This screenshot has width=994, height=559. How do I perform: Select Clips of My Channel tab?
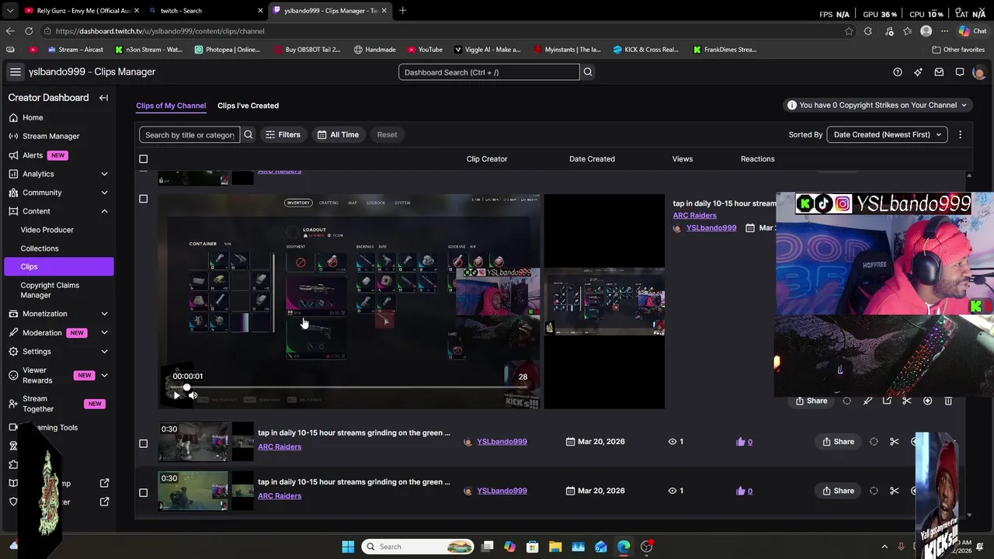pos(171,106)
